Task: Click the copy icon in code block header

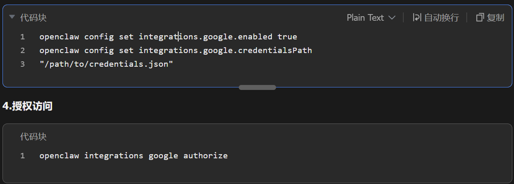Action: [480, 17]
